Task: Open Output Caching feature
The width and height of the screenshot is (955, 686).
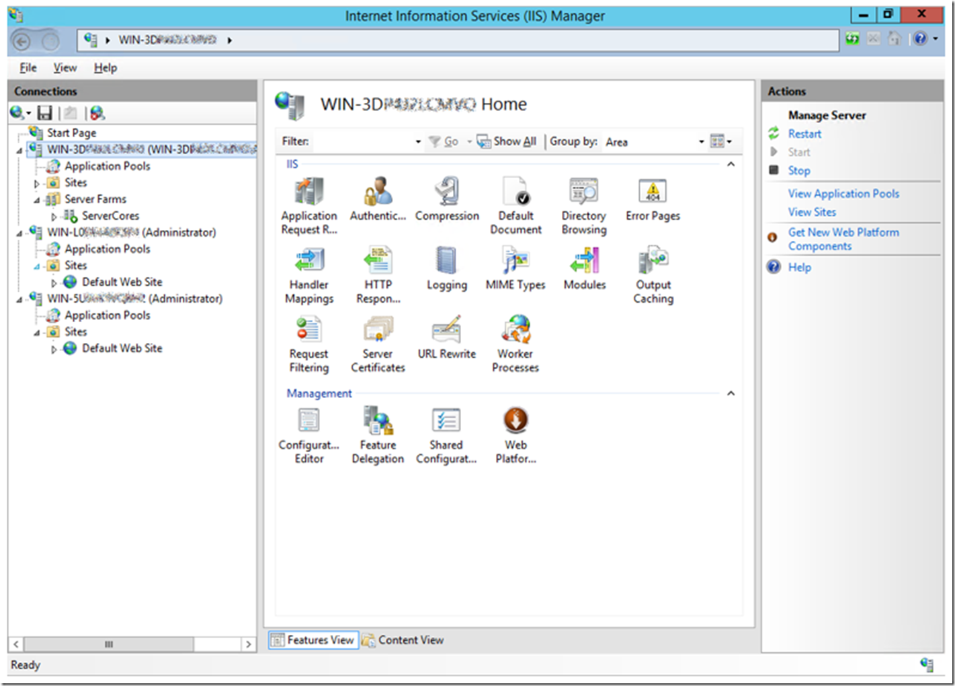Action: click(653, 275)
